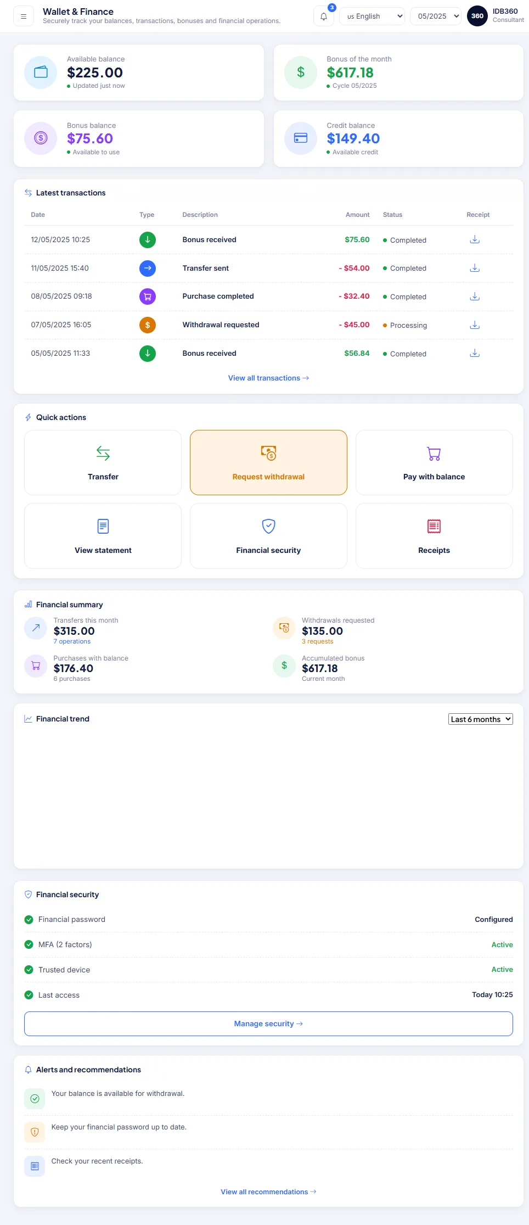
Task: Click the MFA (2 factors) row
Action: 268,945
